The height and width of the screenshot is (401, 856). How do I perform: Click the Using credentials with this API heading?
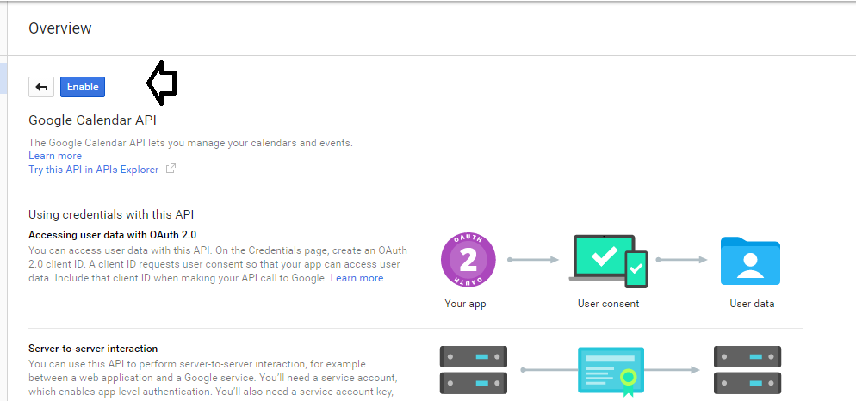point(111,214)
